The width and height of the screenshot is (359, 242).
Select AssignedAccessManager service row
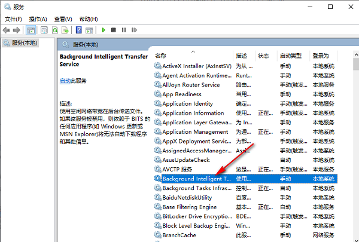click(x=245, y=150)
